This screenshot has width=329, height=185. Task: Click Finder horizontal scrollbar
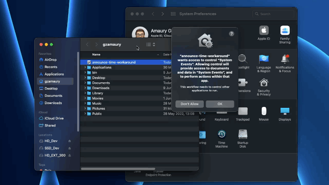[x=118, y=169]
